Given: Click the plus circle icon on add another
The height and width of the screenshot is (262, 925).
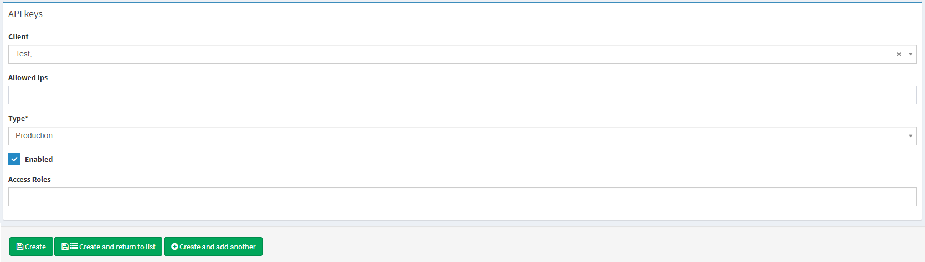Looking at the screenshot, I should [x=174, y=247].
